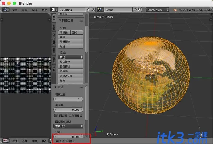The height and width of the screenshot is (144, 213).
Task: Click the 各自挤出 button
Action: pos(71,67)
